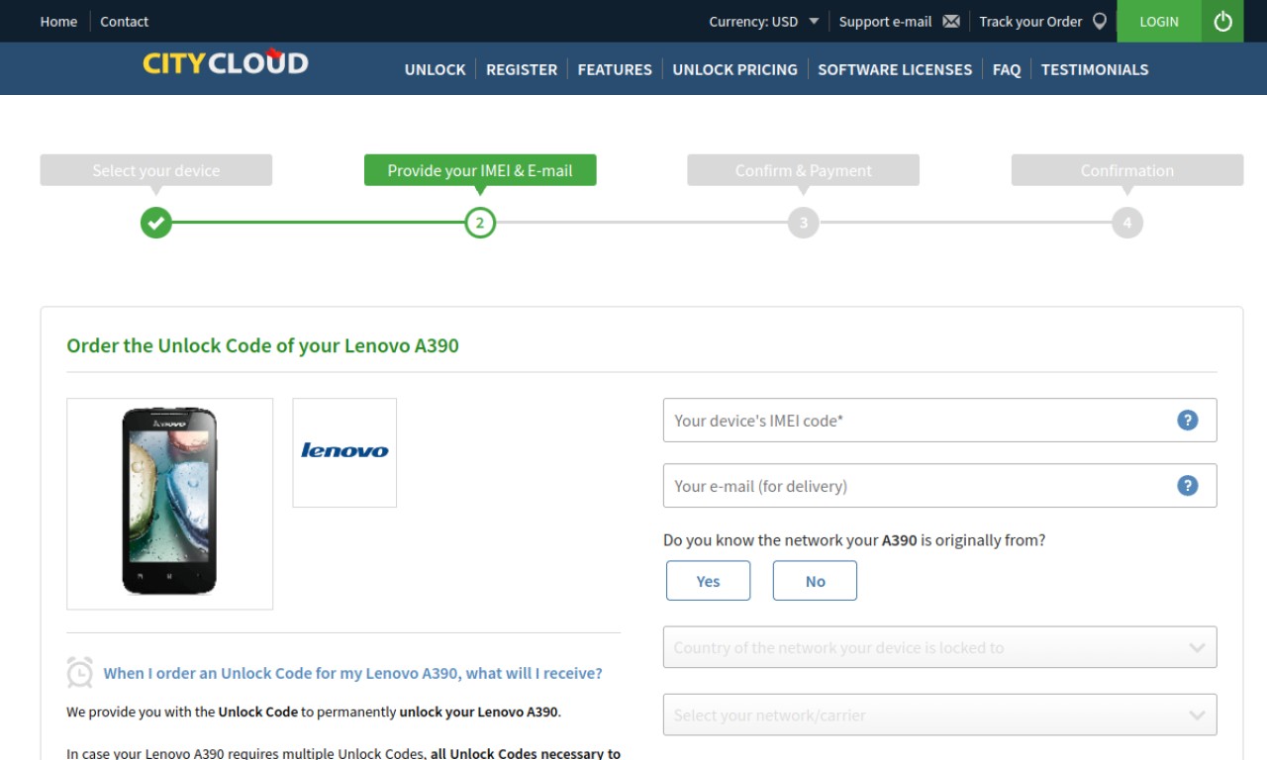Select the 'Confirmation' step tab
Screen dimensions: 1267x760
coord(1127,170)
